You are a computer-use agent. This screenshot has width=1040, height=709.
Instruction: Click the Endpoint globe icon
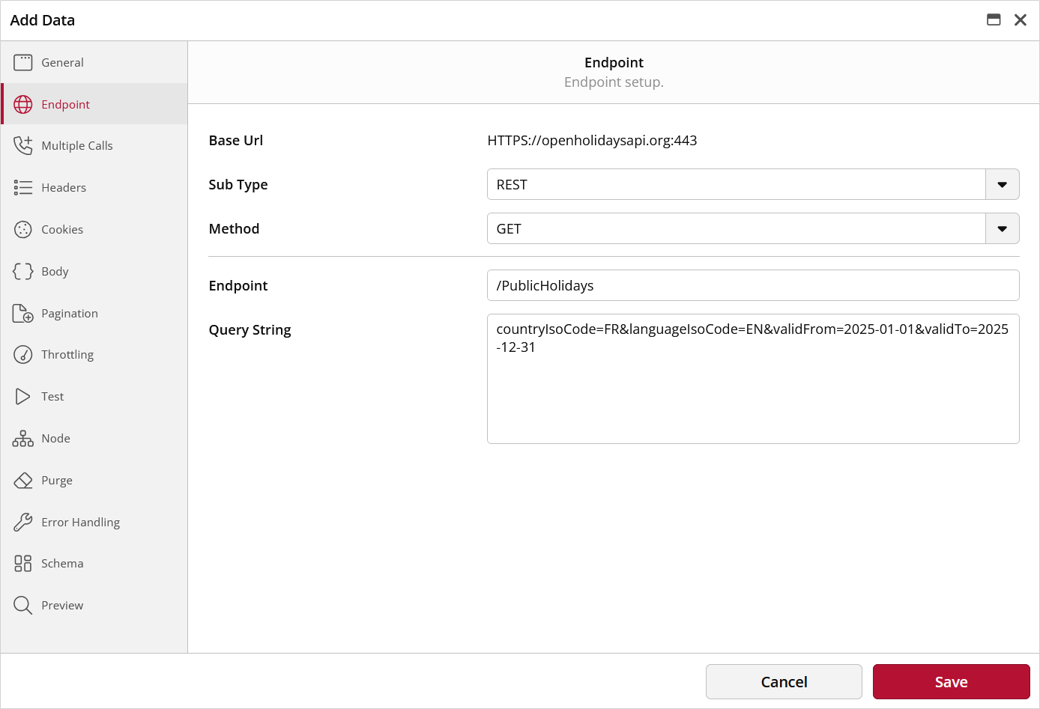pyautogui.click(x=23, y=104)
